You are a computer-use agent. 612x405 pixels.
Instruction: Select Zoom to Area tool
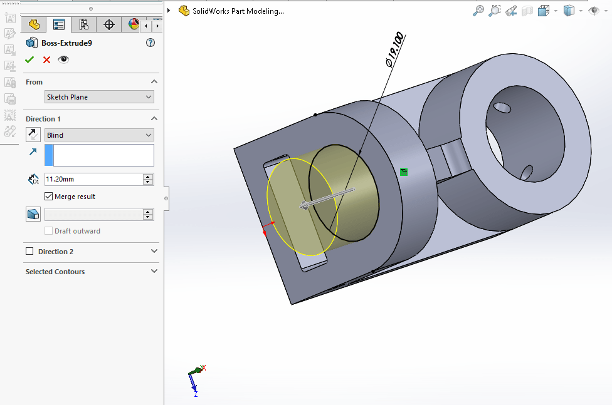click(x=495, y=11)
